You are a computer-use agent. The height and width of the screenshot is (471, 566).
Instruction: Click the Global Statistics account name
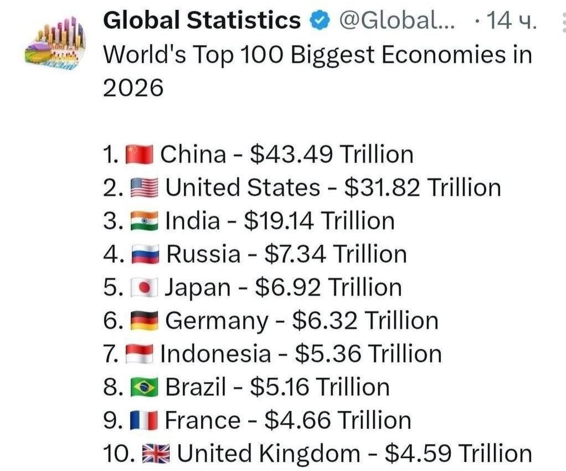(202, 20)
